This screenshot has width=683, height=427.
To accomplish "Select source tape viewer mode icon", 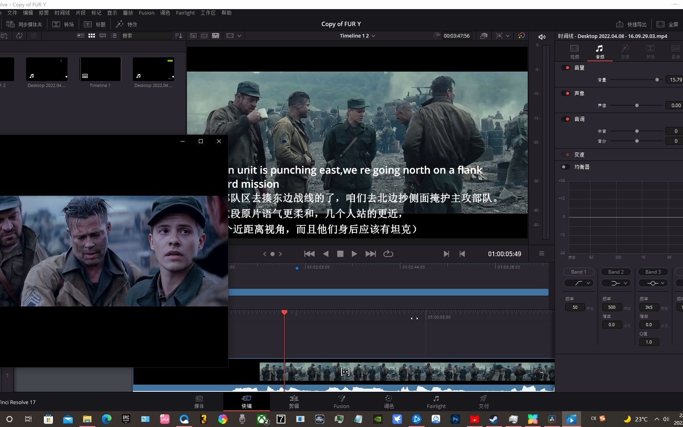I will pyautogui.click(x=204, y=36).
